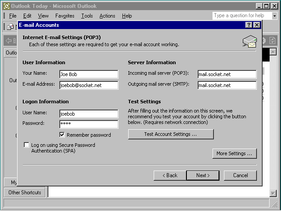The image size is (281, 211).
Task: Open the Favorites menu
Action: [x=65, y=16]
